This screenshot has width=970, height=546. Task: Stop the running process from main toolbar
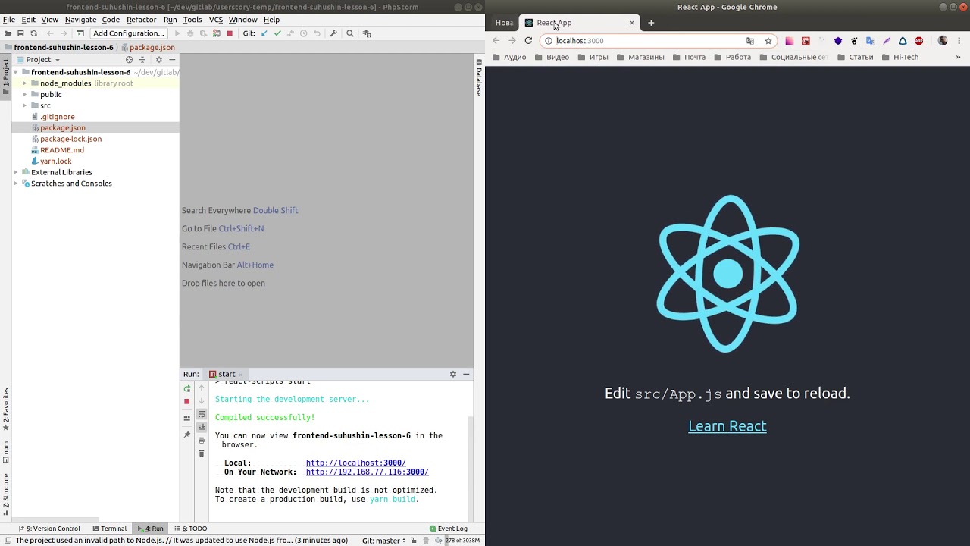230,33
